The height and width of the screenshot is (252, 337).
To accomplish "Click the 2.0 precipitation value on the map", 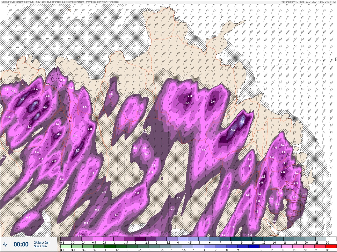I will tap(296, 183).
